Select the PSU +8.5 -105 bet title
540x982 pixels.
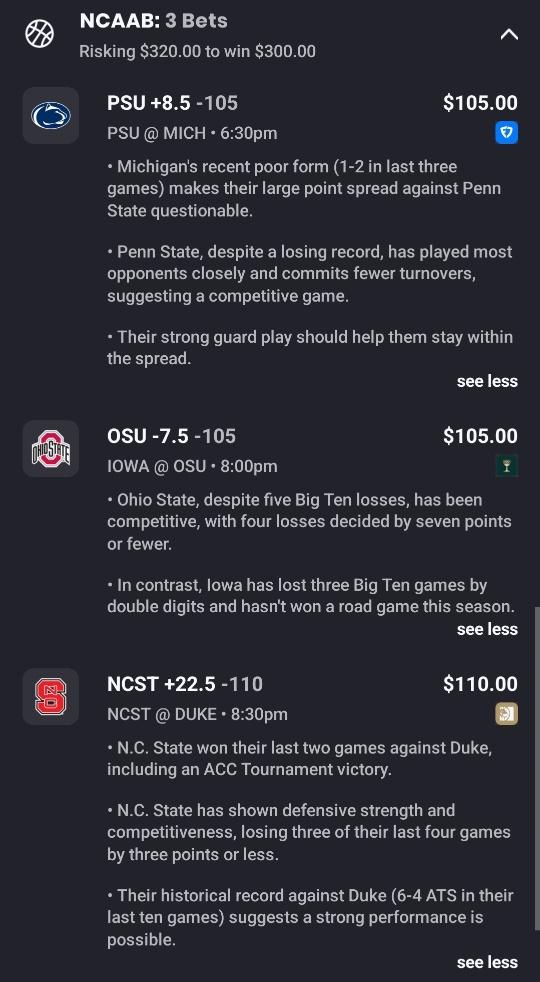[x=172, y=103]
